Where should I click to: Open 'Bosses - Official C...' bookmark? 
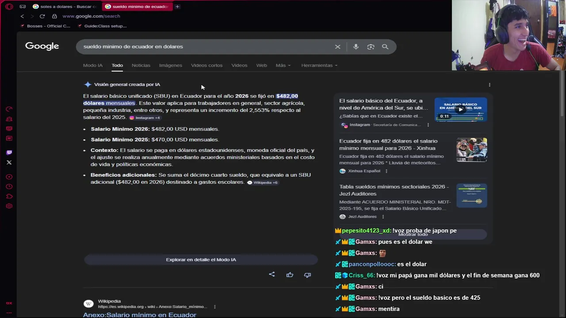click(x=45, y=26)
